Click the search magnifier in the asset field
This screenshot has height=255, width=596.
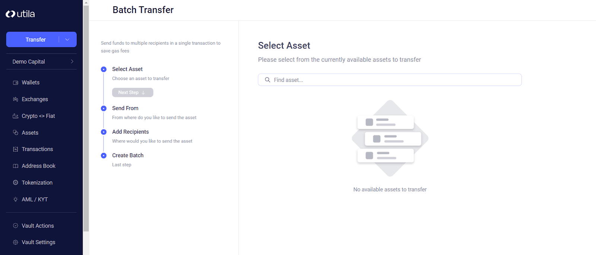click(x=267, y=80)
